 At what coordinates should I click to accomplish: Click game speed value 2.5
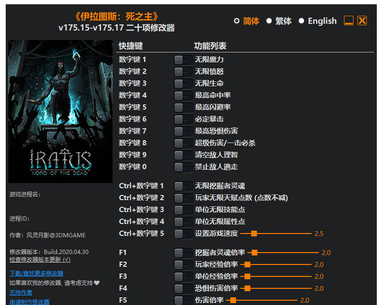pos(319,234)
